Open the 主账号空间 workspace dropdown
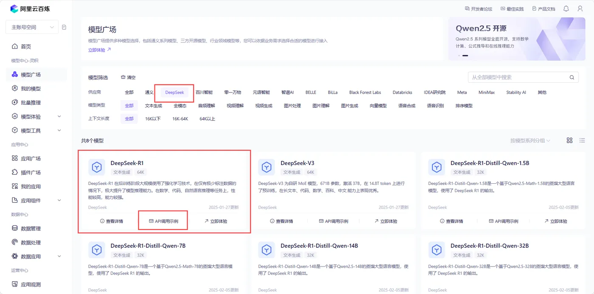594x294 pixels. point(32,27)
